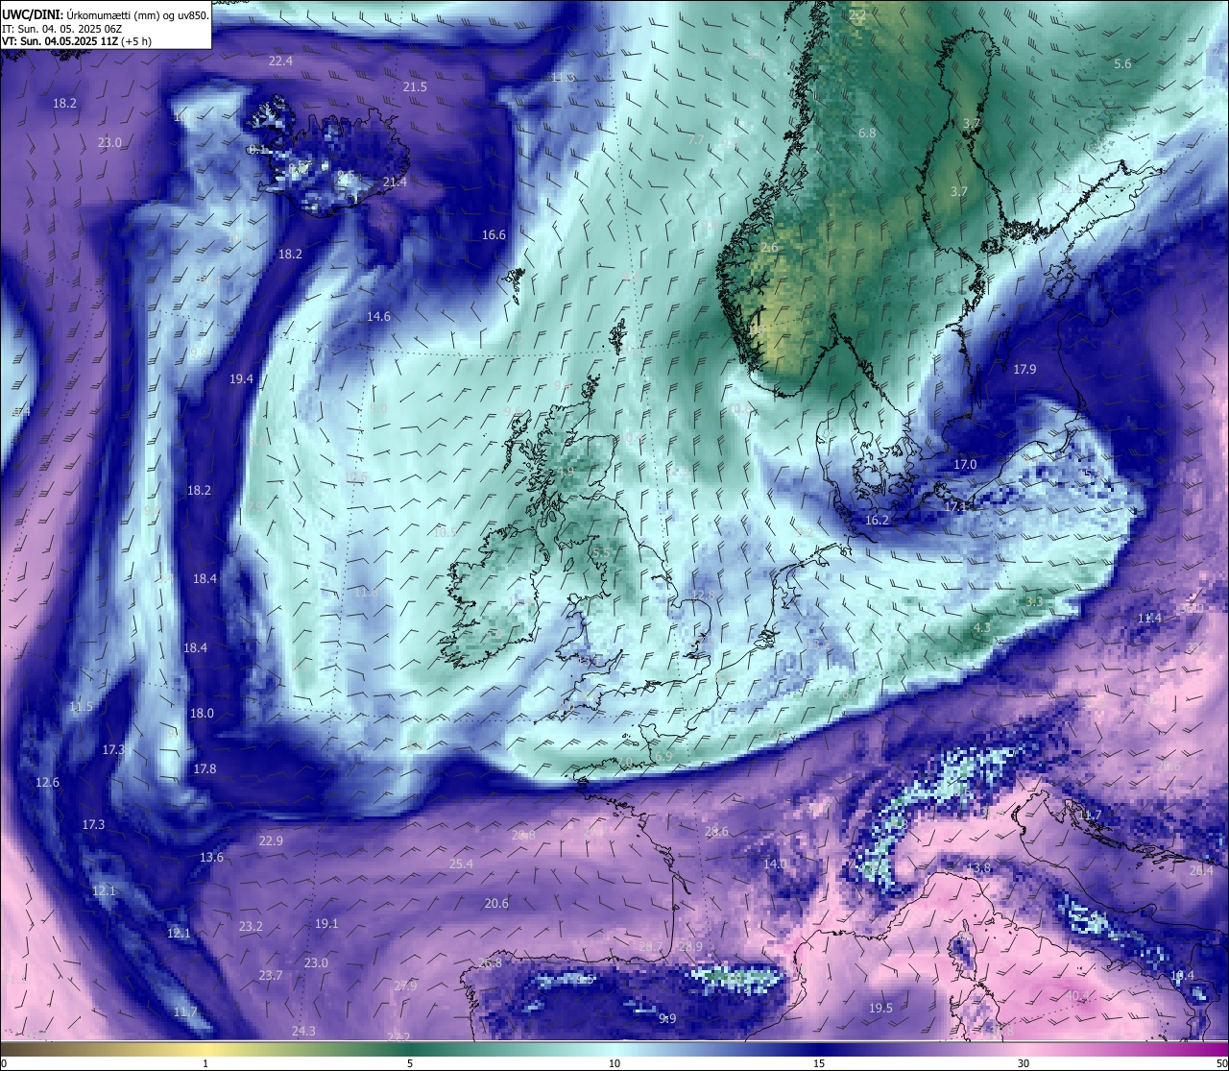The width and height of the screenshot is (1229, 1071).
Task: Click the 5 tick on the colour scale
Action: click(410, 1063)
